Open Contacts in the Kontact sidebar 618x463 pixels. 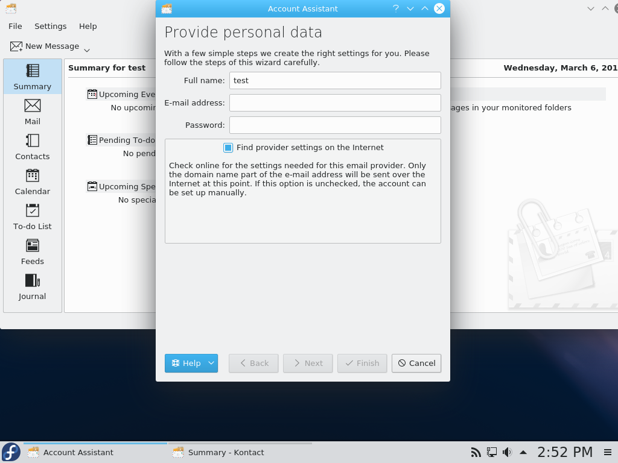point(33,147)
